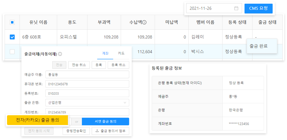Click the 용도 column header

click(72, 22)
